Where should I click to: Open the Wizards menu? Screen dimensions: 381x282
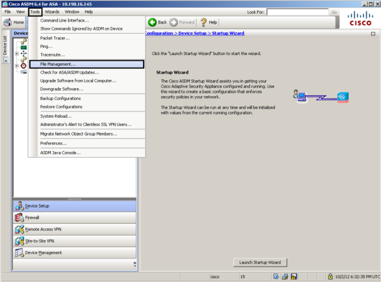(x=52, y=12)
